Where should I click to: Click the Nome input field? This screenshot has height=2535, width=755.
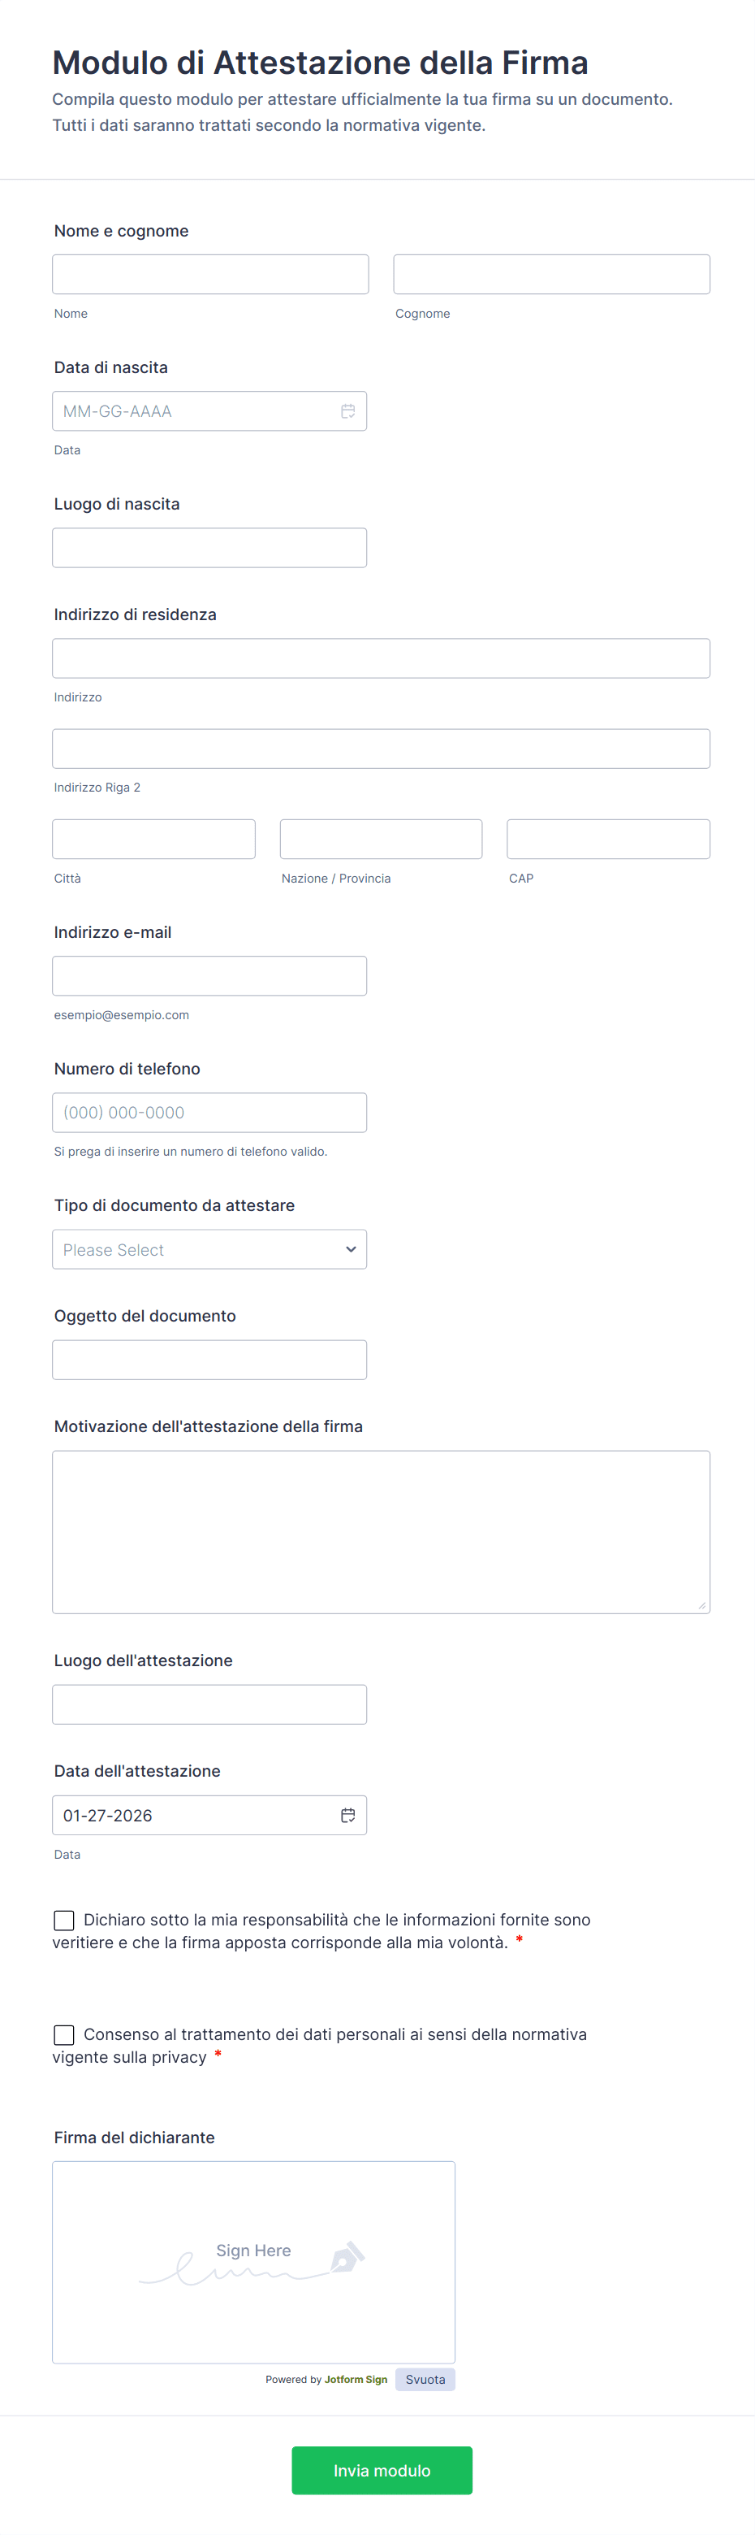[210, 275]
